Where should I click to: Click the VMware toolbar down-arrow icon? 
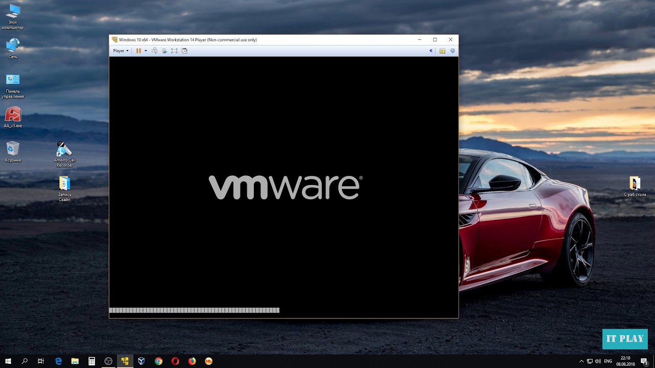tap(452, 51)
